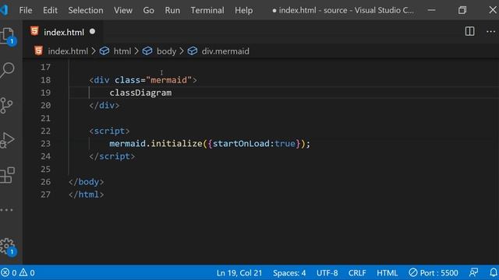Open the File menu
Viewport: 499px width, 280px height.
pos(26,10)
